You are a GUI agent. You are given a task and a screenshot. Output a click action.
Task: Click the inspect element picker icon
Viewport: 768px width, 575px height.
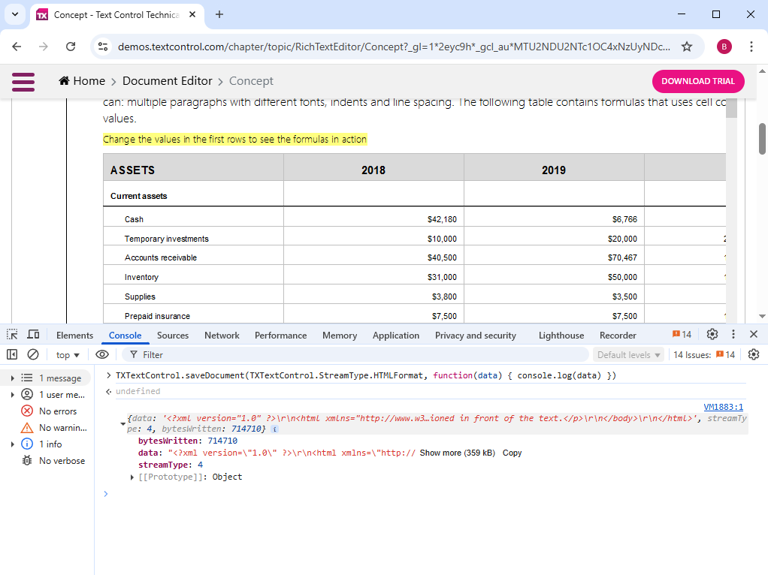click(12, 335)
